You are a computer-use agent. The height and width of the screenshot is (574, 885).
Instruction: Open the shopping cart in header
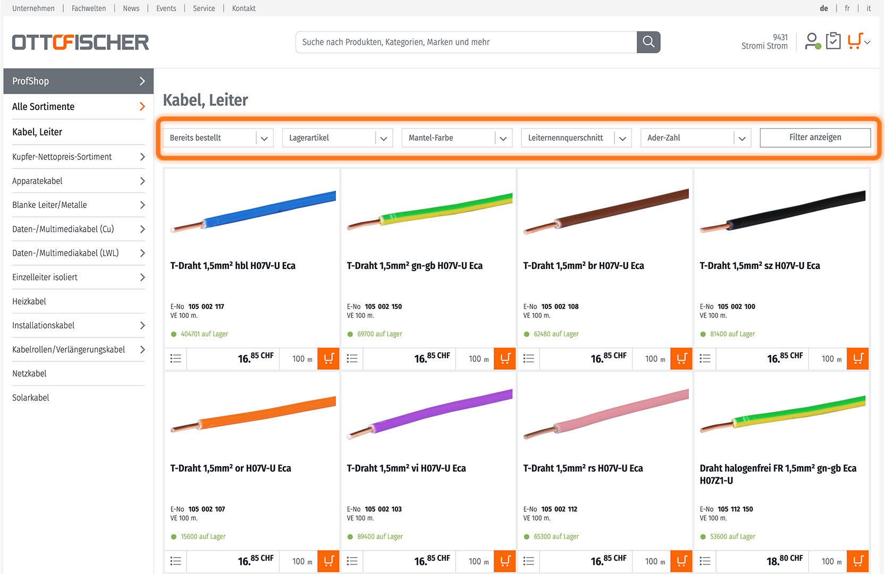pos(855,41)
